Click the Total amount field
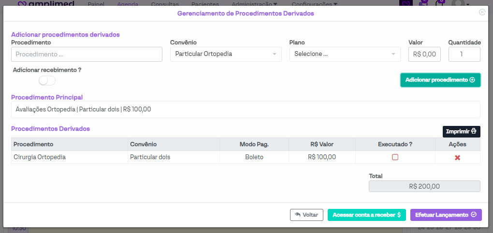This screenshot has width=493, height=233. coord(424,186)
